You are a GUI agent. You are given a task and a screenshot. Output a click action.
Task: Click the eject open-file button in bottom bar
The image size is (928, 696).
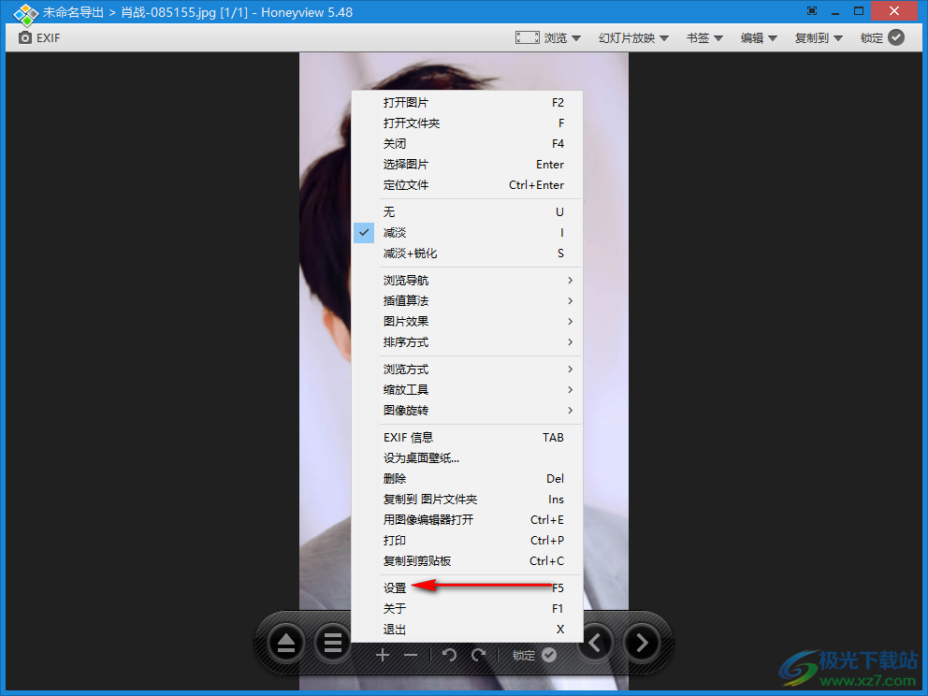[286, 643]
